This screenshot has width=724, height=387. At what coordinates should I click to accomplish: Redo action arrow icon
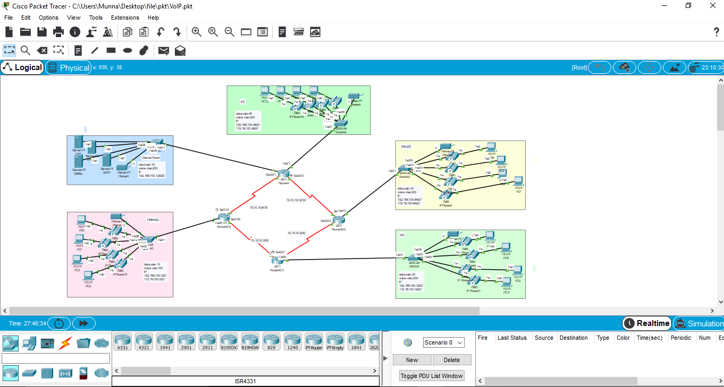[x=177, y=32]
